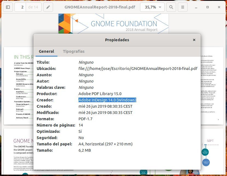Click the Optimizado value Sí

pos(80,131)
